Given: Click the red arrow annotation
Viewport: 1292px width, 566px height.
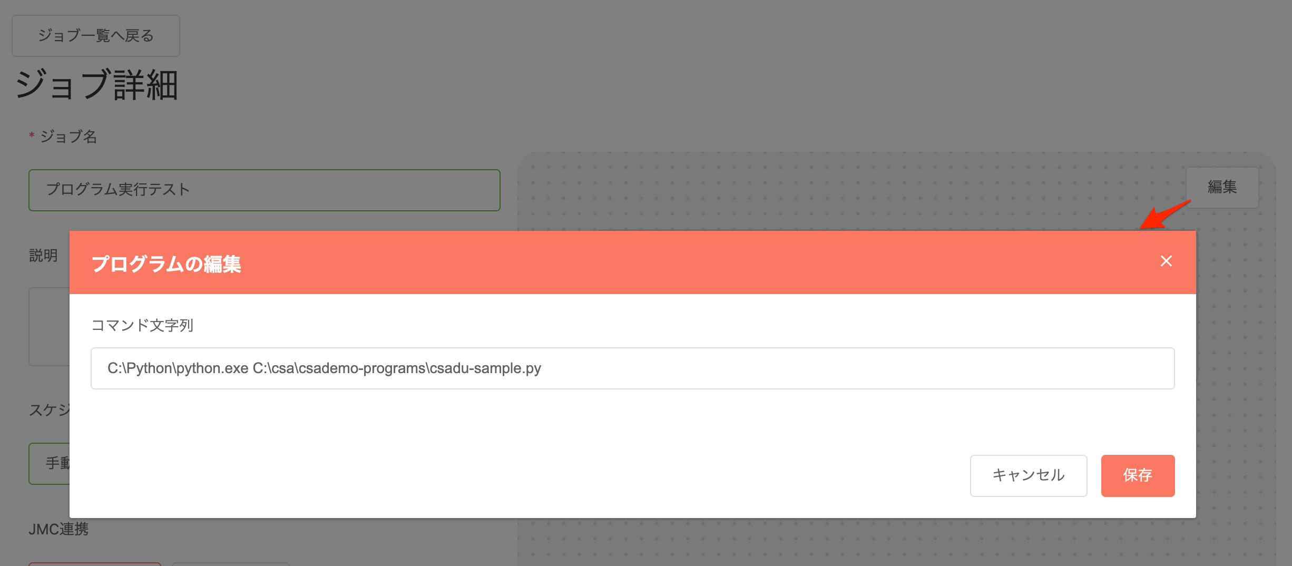Looking at the screenshot, I should pos(1165,214).
